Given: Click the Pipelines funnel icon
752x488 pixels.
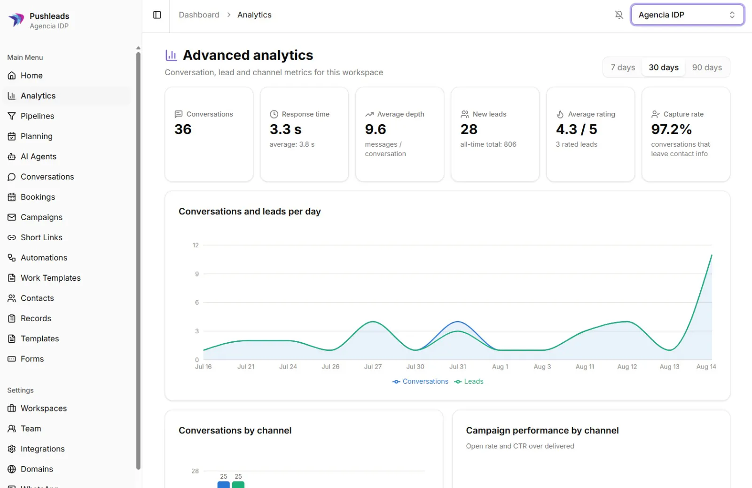Looking at the screenshot, I should click(12, 116).
